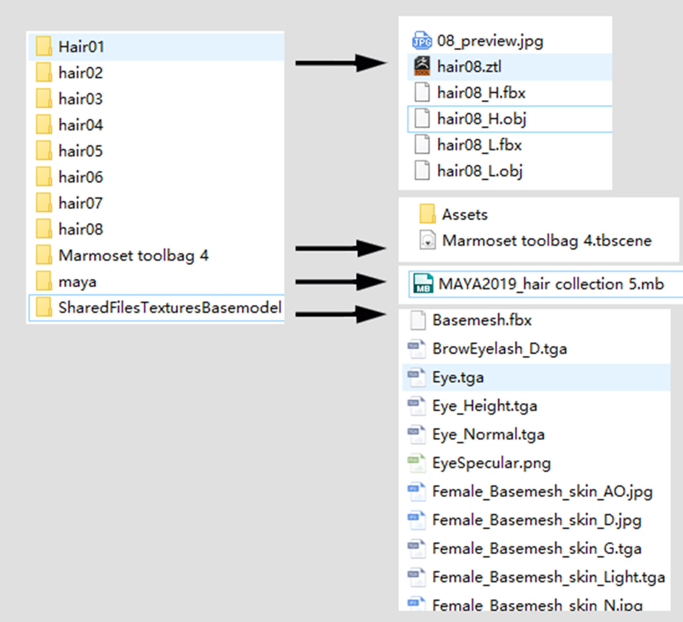Click the Hair01 folder icon
This screenshot has height=622, width=683.
tap(44, 47)
